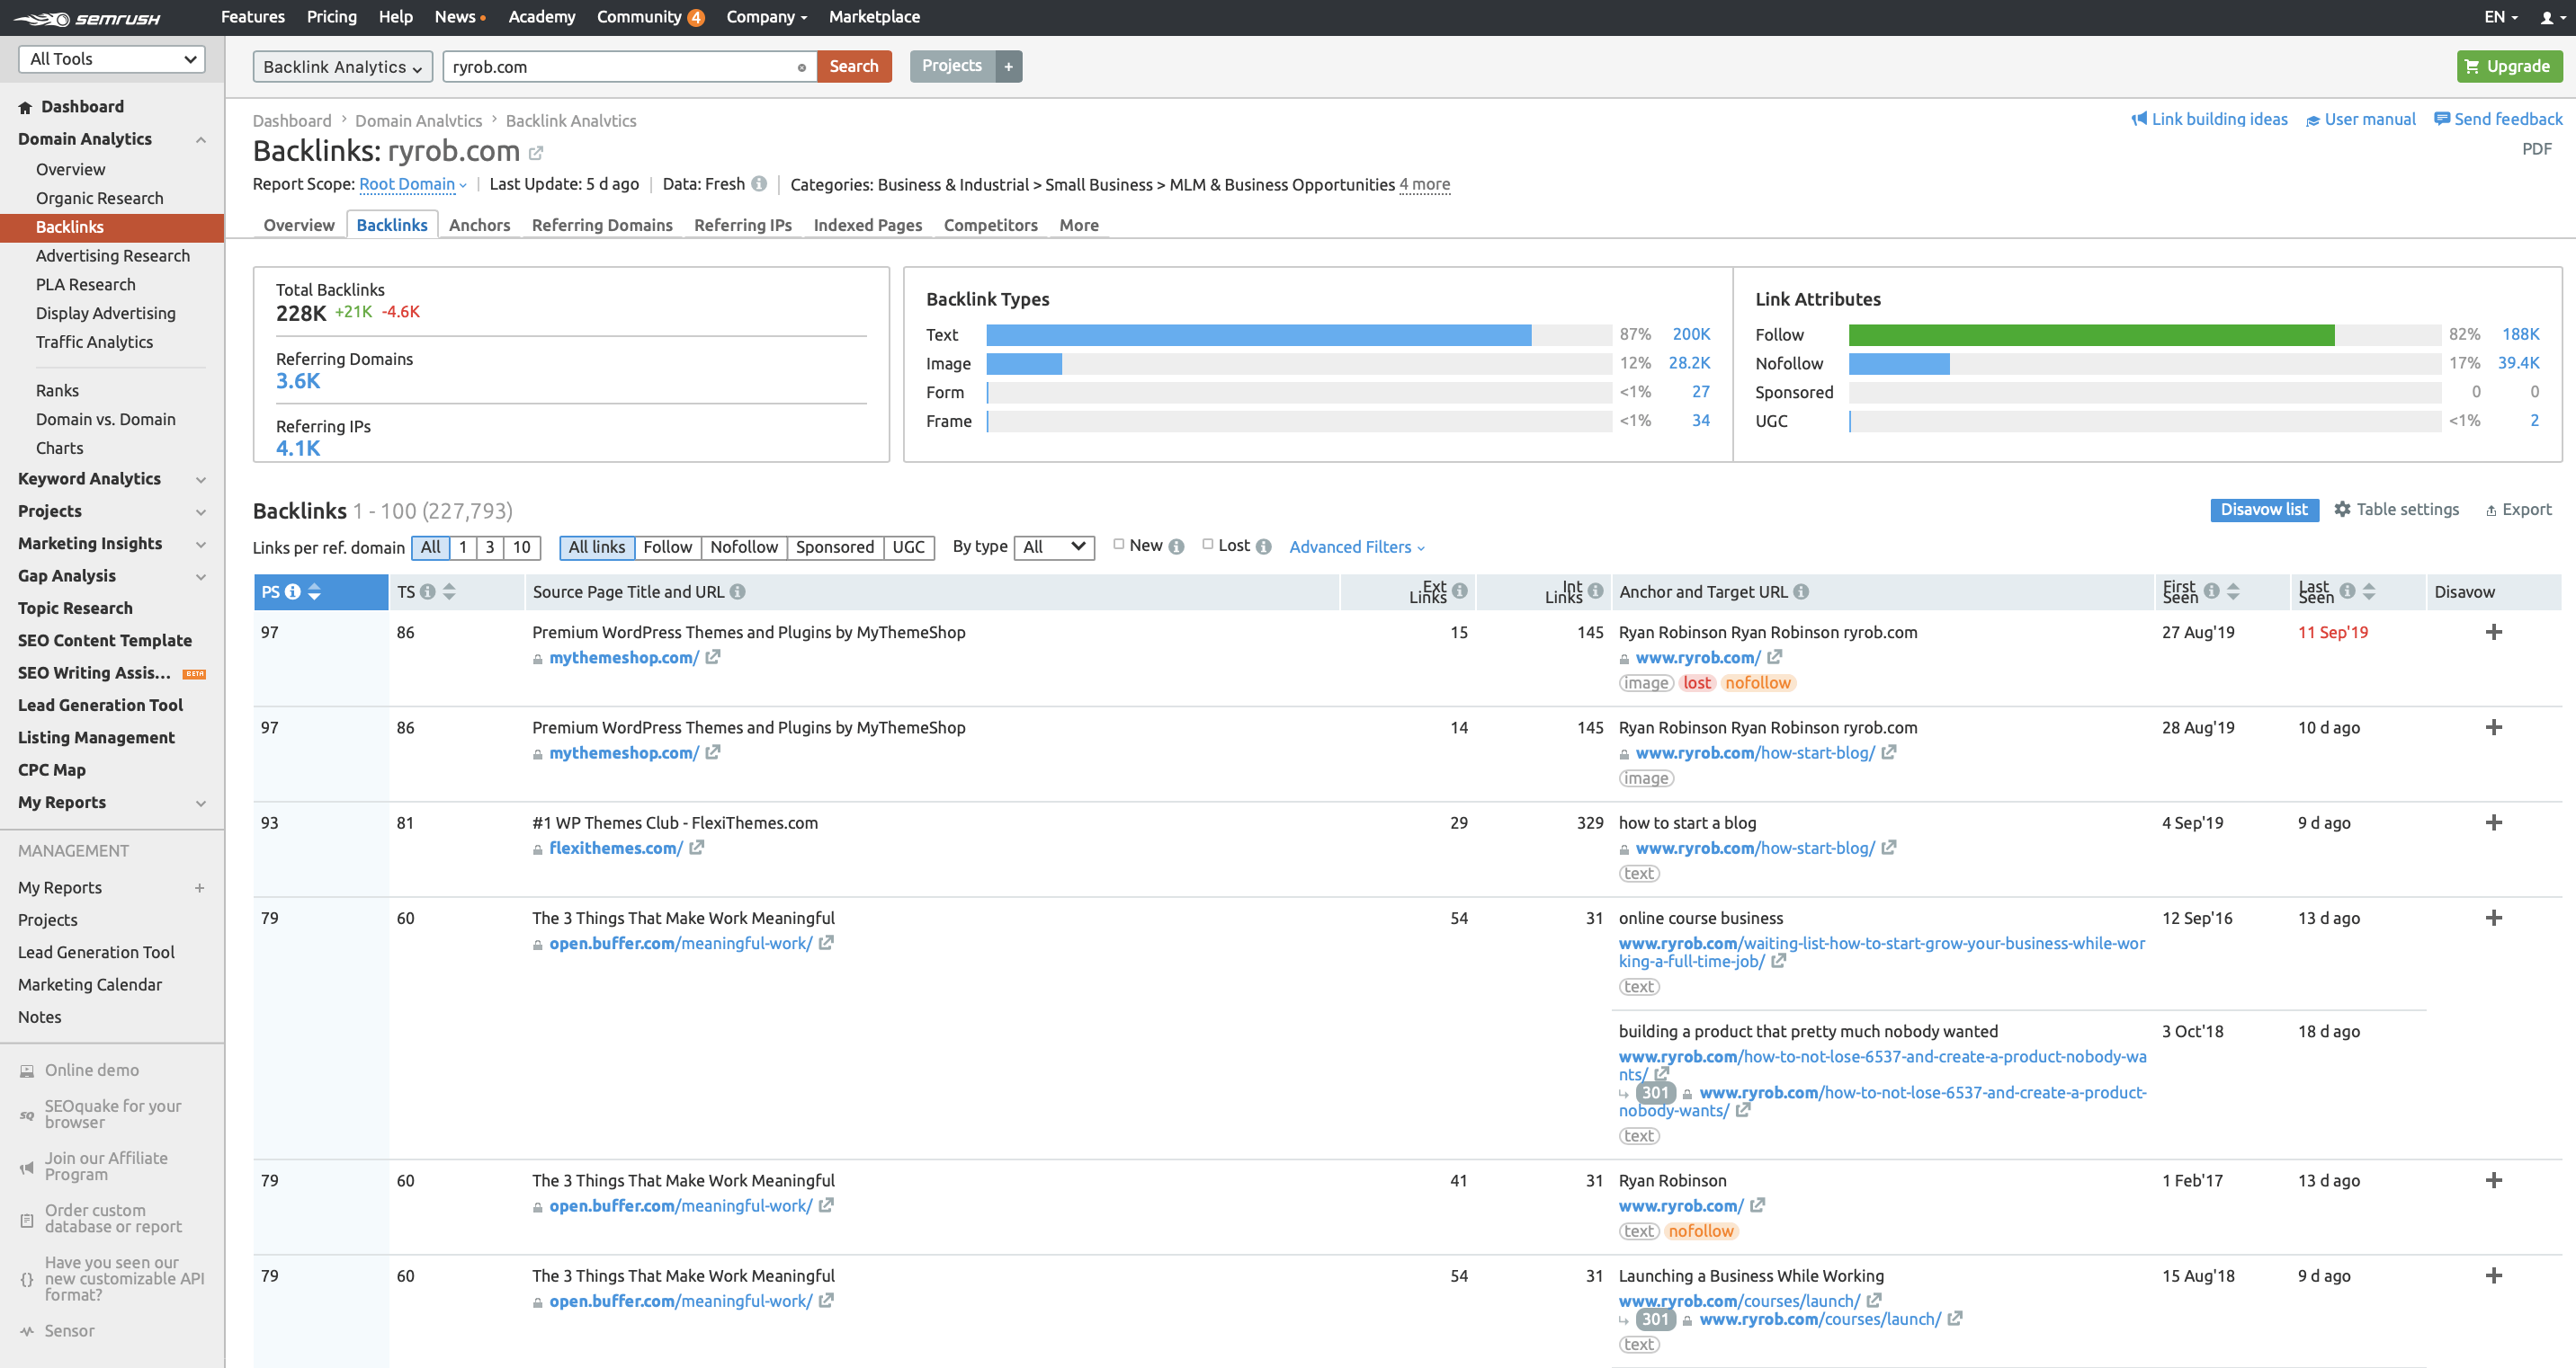Image resolution: width=2576 pixels, height=1368 pixels.
Task: Click the Int Links info icon
Action: click(1595, 591)
